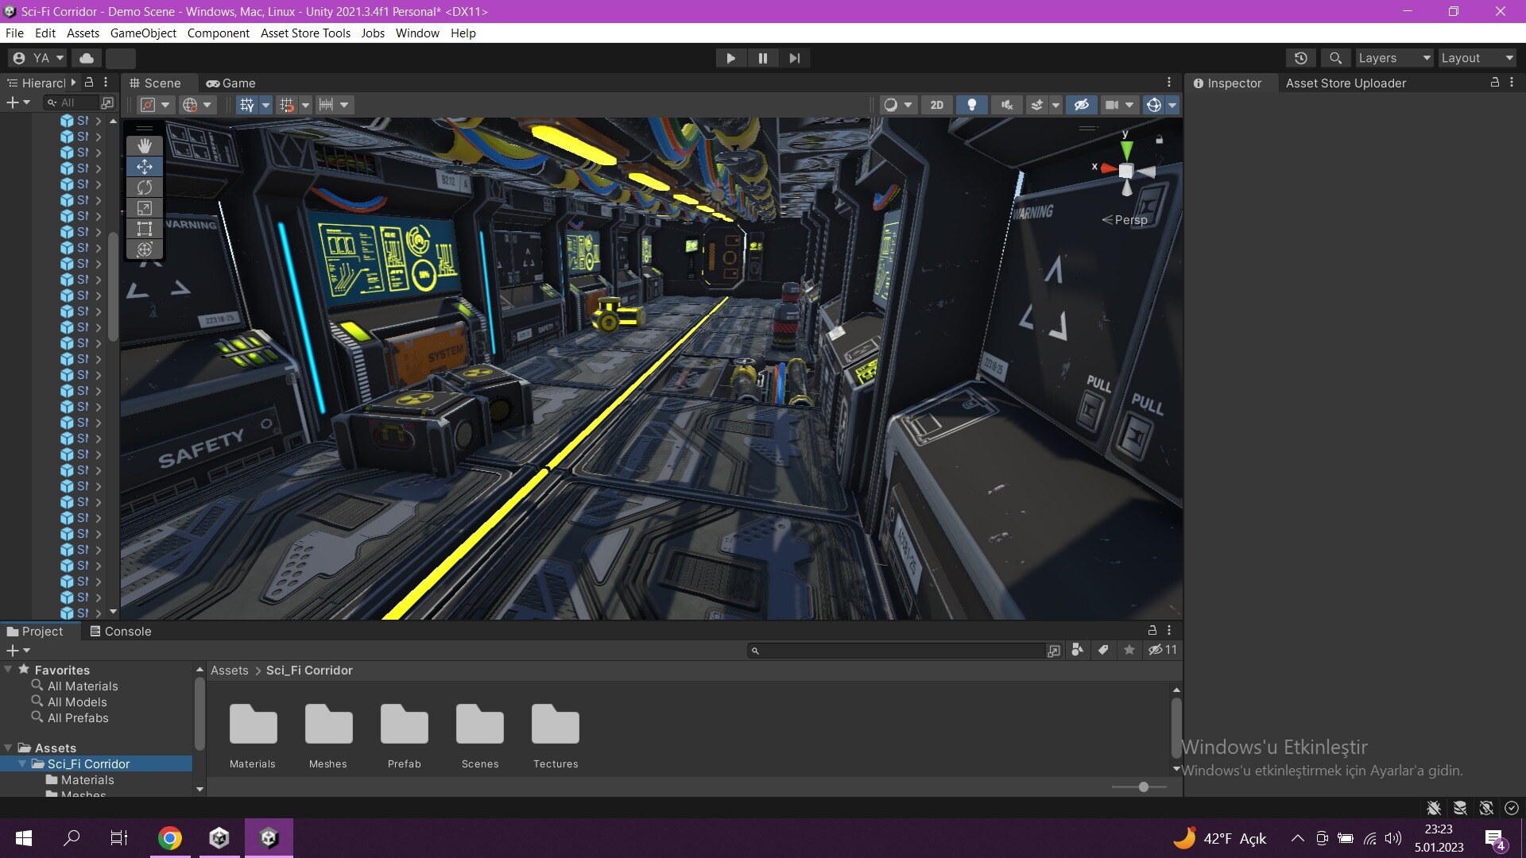Screen dimensions: 1526x858
Task: Open the Layers dropdown
Action: tap(1393, 58)
